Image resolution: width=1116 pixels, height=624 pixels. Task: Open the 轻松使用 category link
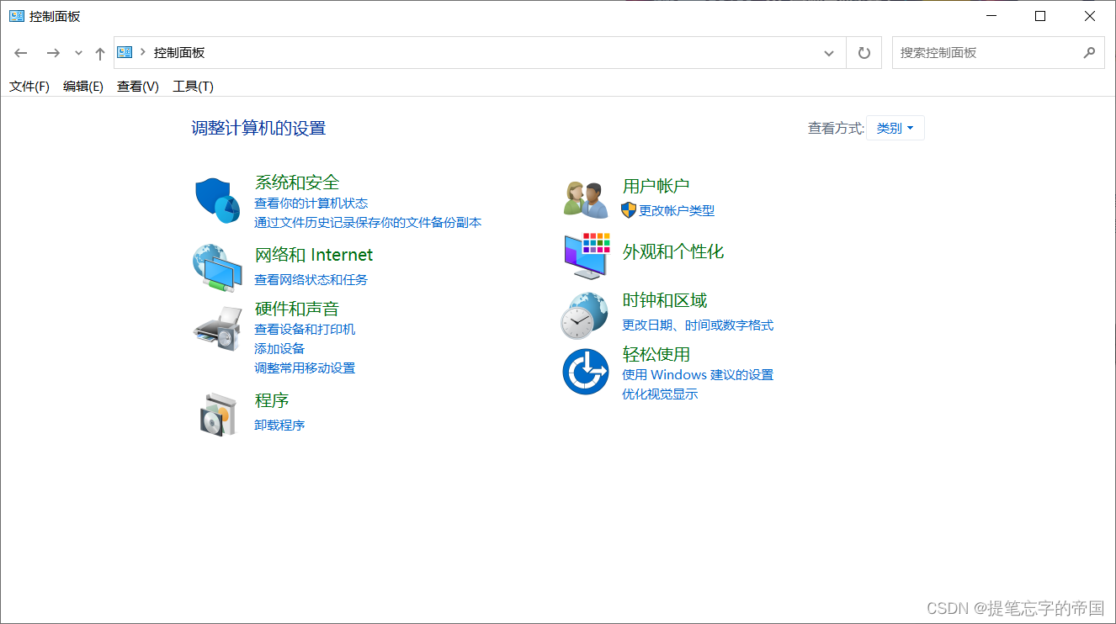(x=656, y=354)
